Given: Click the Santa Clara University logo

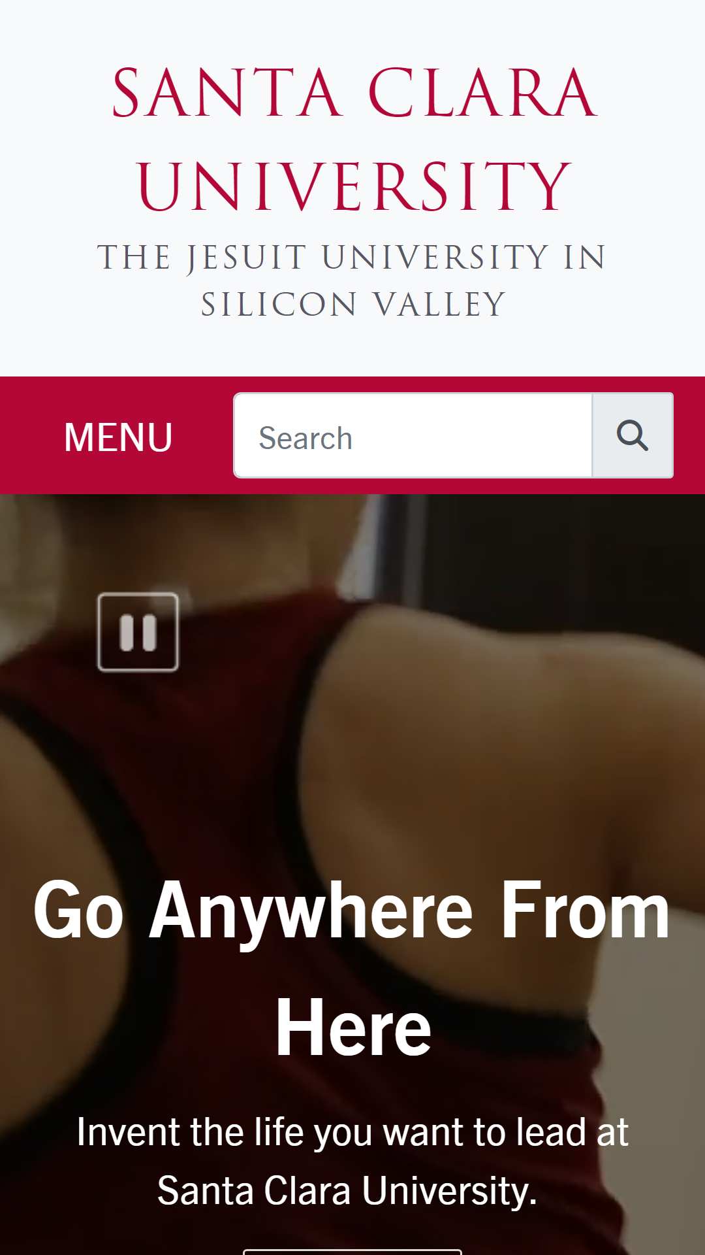Looking at the screenshot, I should pyautogui.click(x=354, y=139).
